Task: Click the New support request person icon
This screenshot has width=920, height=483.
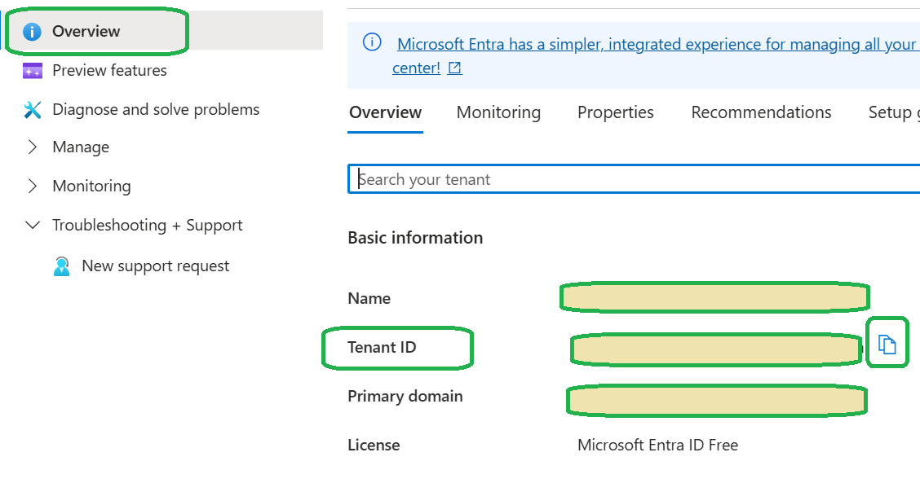Action: point(62,266)
